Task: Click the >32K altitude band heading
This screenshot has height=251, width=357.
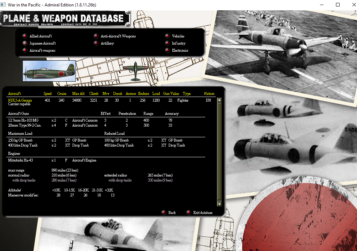Action: point(109,190)
